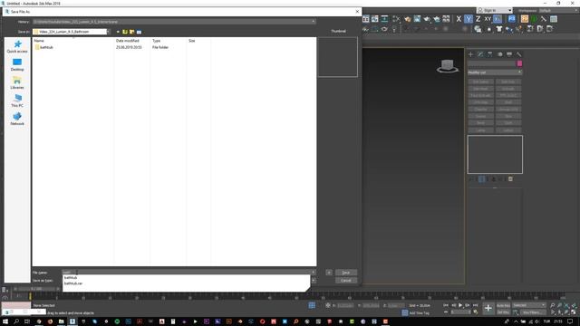The width and height of the screenshot is (580, 326).
Task: Select 'bathtub' autocomplete suggestion
Action: 71,278
